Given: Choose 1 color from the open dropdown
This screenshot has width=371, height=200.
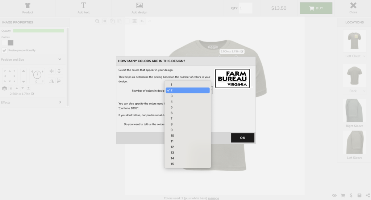Looking at the screenshot, I should 172,84.
